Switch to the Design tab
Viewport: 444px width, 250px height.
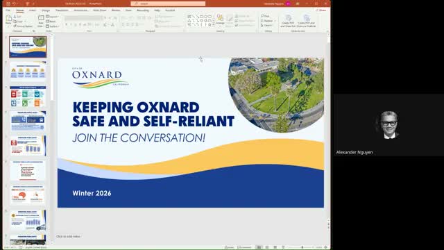pyautogui.click(x=46, y=10)
